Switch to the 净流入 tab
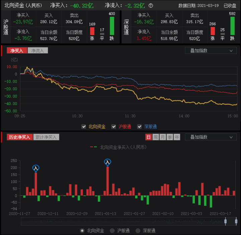241x235 pixels. pos(37,50)
